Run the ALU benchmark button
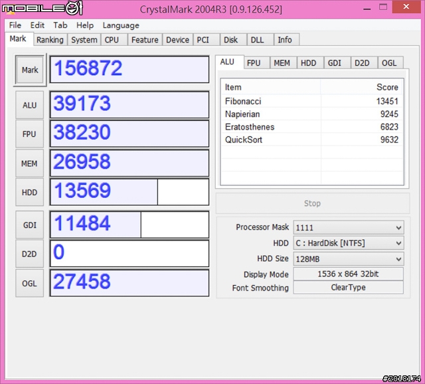This screenshot has height=384, width=425. pos(29,105)
